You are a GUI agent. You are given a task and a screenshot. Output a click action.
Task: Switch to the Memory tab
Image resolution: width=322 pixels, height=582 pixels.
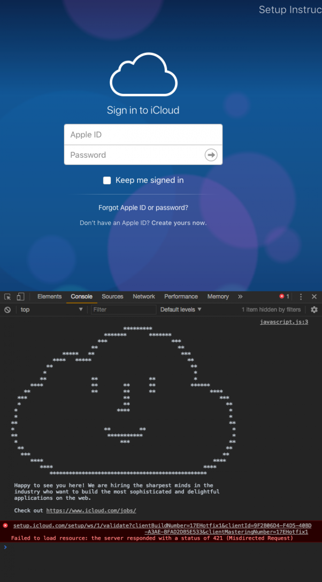pos(218,297)
